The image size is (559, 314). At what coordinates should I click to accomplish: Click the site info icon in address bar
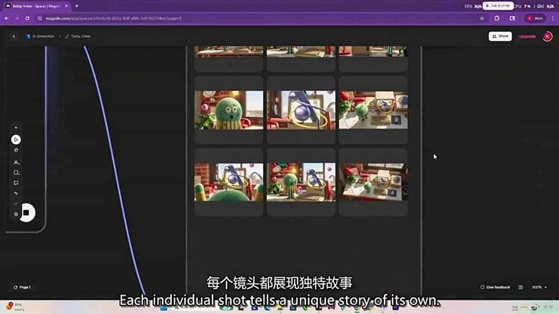pyautogui.click(x=40, y=18)
